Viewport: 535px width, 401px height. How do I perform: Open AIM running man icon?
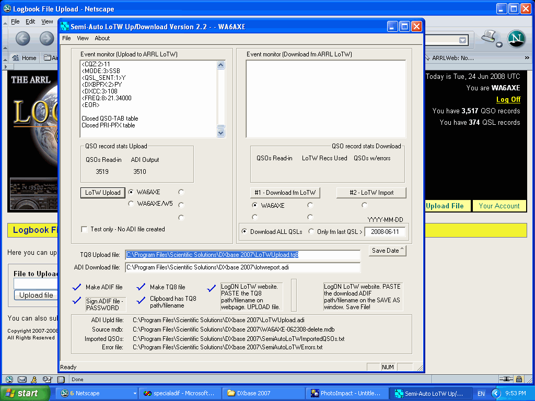34,379
